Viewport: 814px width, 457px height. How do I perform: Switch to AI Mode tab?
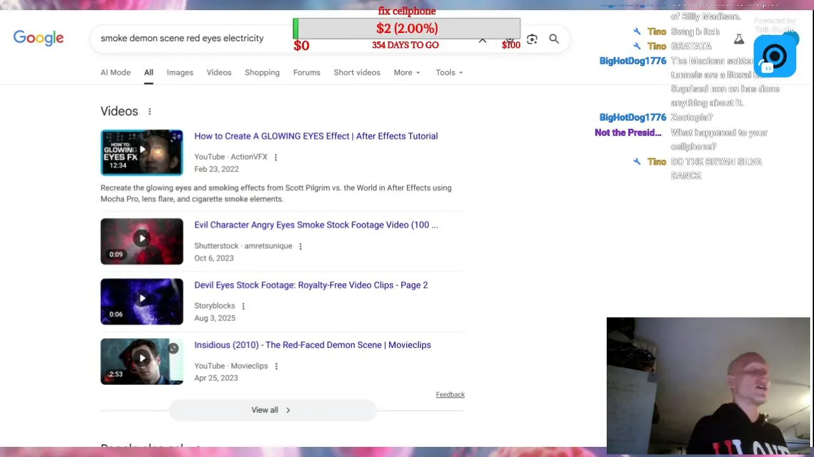(116, 72)
